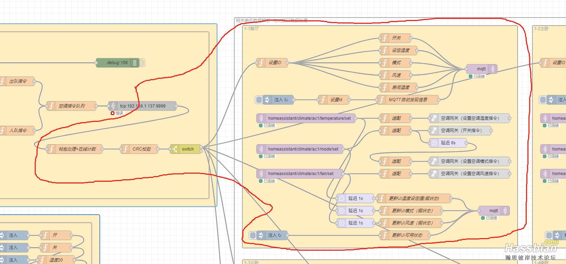Click function icon on 设定温度 node

(385, 50)
